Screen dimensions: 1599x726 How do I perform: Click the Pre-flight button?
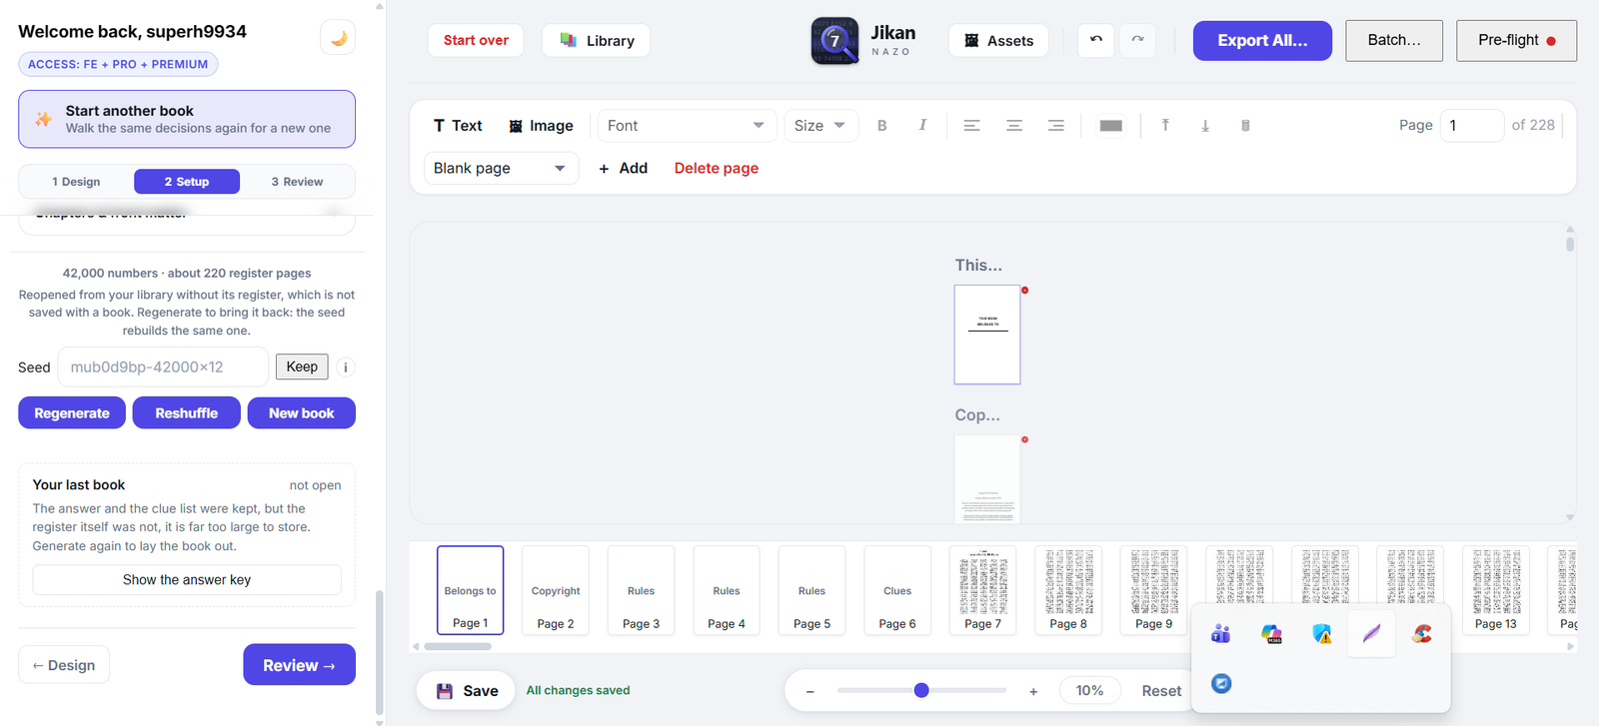(x=1516, y=41)
